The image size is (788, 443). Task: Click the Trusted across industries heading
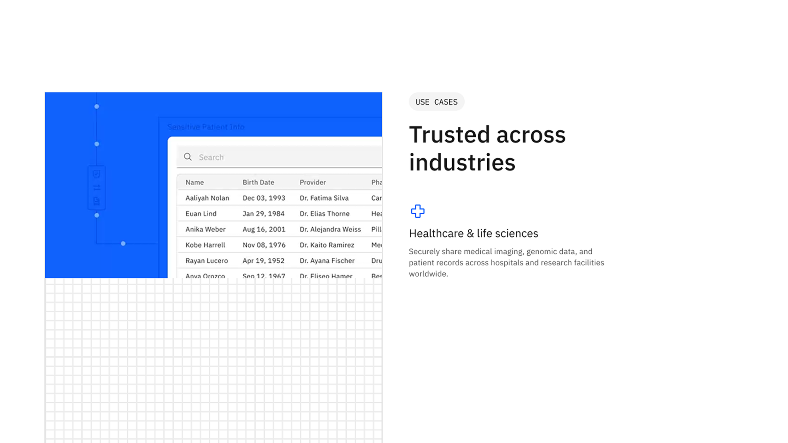click(x=487, y=148)
